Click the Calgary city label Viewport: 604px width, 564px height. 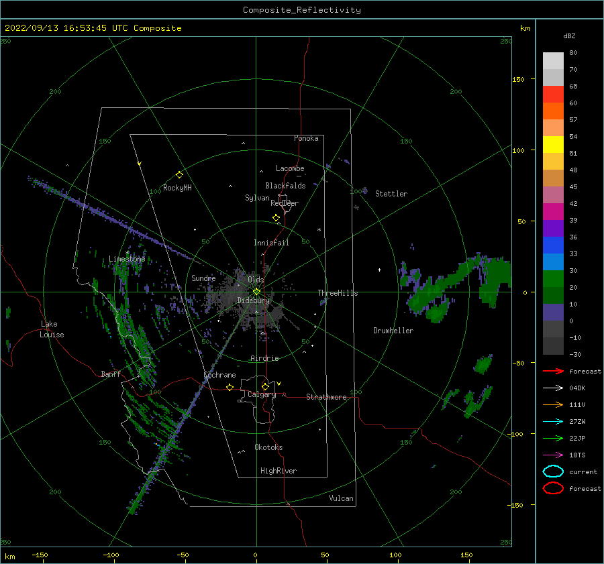tap(262, 394)
